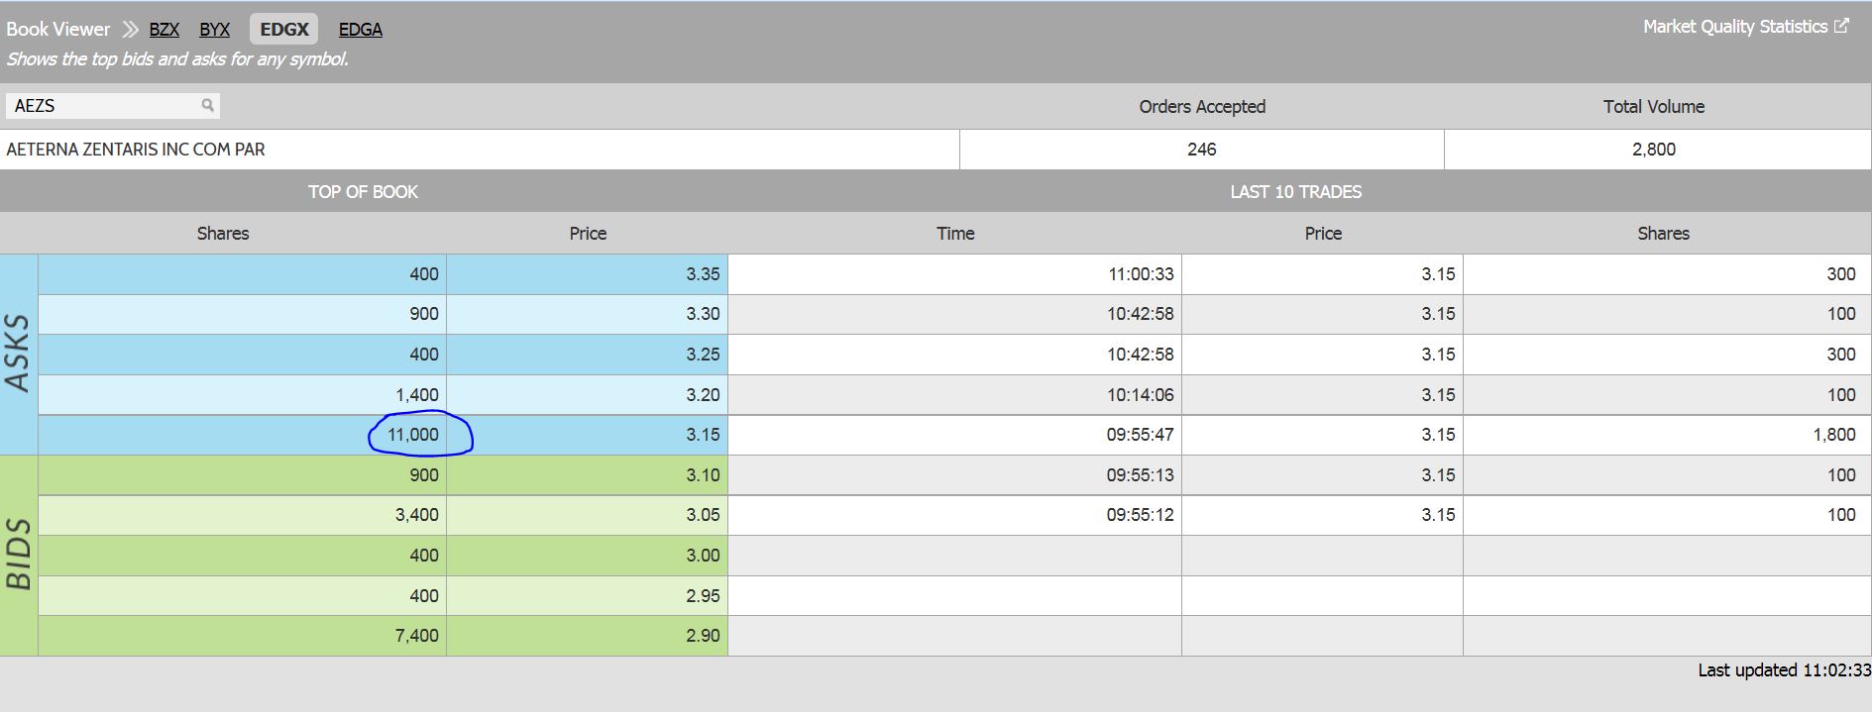
Task: Click the vertical ASKS side label
Action: (18, 354)
